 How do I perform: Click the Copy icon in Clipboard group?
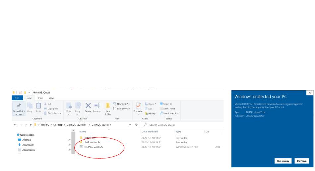(30, 106)
